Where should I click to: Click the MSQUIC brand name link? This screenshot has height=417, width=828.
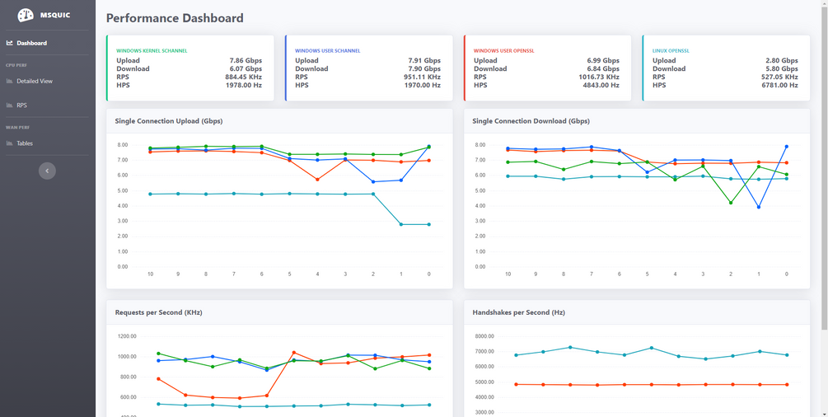55,15
